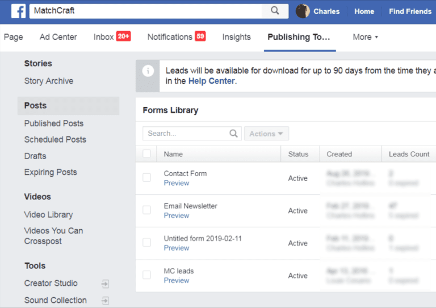Open the Help Center link
The height and width of the screenshot is (308, 436).
[x=212, y=81]
